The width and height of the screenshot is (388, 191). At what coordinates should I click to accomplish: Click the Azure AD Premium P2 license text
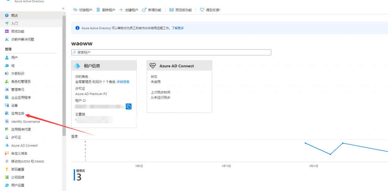click(x=91, y=94)
